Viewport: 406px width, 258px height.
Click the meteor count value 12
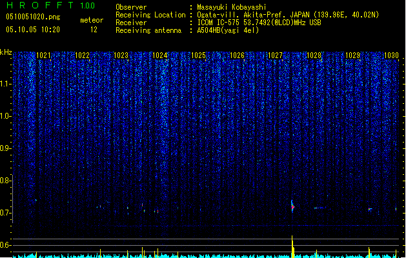94,30
